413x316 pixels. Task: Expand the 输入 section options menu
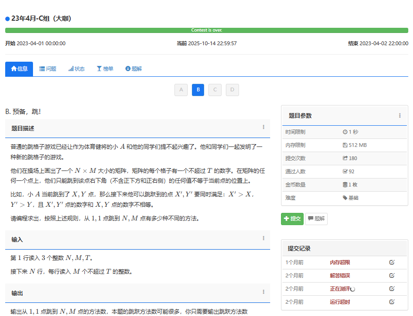pyautogui.click(x=263, y=238)
